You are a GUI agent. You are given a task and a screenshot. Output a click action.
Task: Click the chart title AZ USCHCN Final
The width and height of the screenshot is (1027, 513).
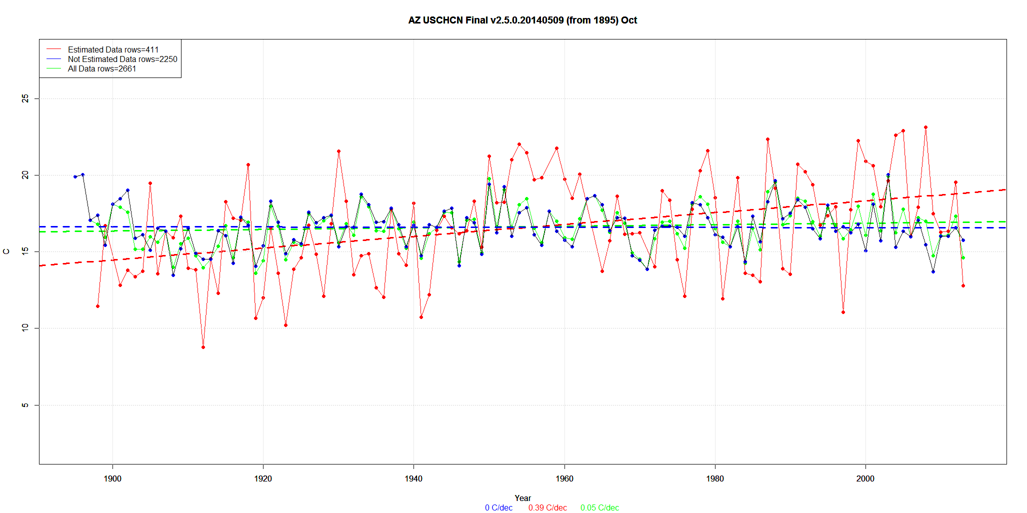pyautogui.click(x=522, y=20)
